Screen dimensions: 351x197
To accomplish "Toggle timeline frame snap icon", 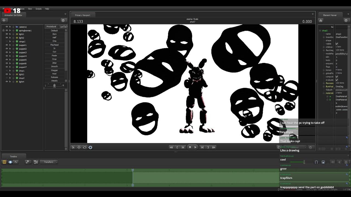I will tap(323, 162).
